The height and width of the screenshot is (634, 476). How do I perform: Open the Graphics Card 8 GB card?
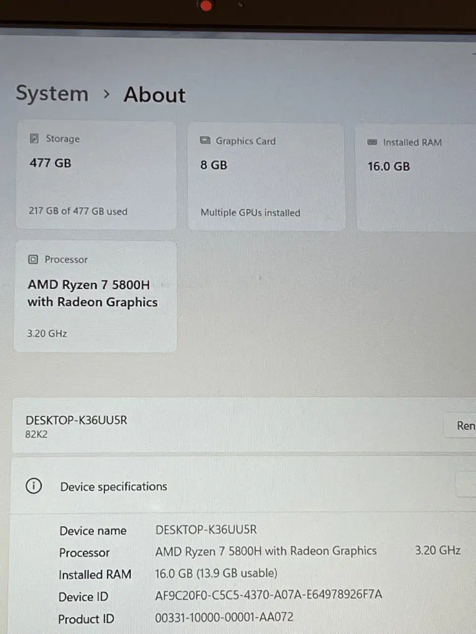[x=266, y=177]
